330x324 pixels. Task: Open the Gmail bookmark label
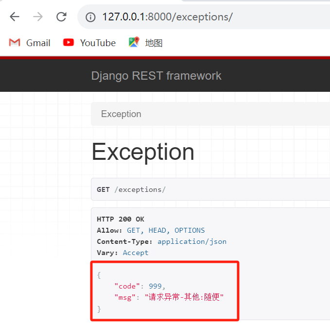point(38,43)
